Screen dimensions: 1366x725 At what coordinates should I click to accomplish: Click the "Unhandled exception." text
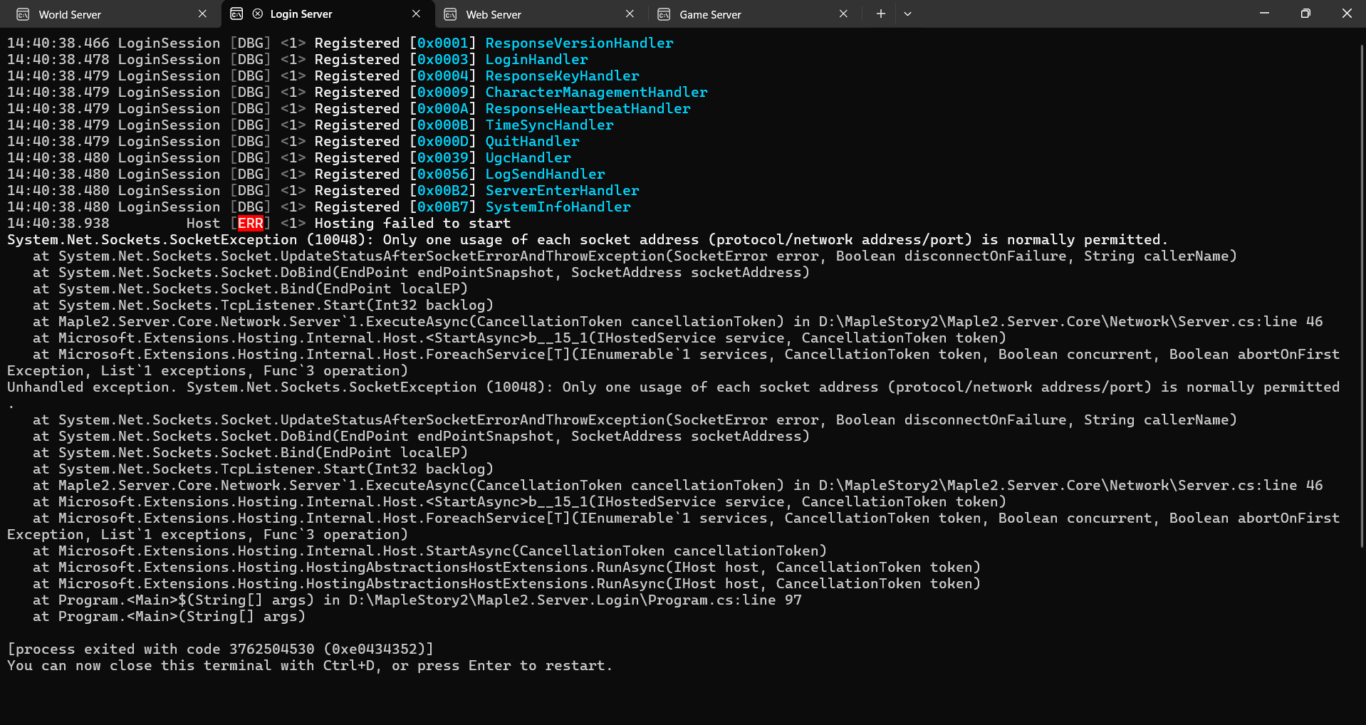click(x=92, y=387)
